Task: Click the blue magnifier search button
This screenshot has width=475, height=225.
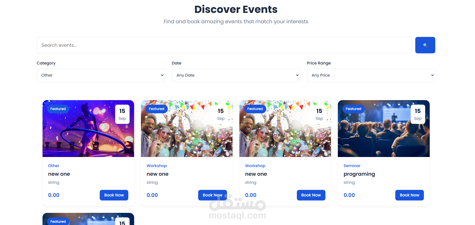Action: 425,45
